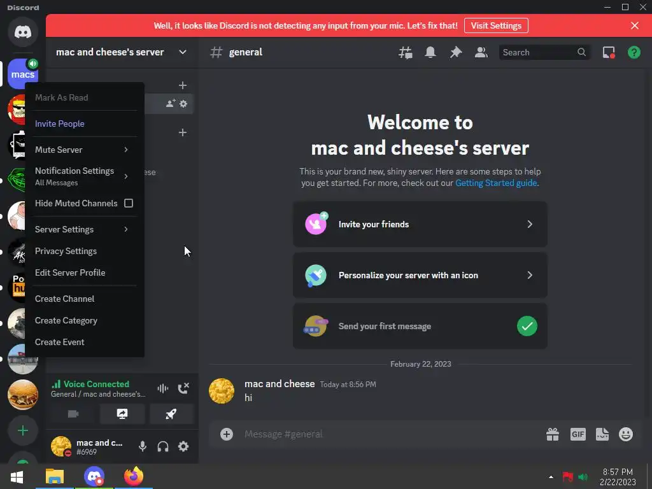Image resolution: width=652 pixels, height=489 pixels.
Task: Open the Getting Started guide link
Action: click(496, 183)
